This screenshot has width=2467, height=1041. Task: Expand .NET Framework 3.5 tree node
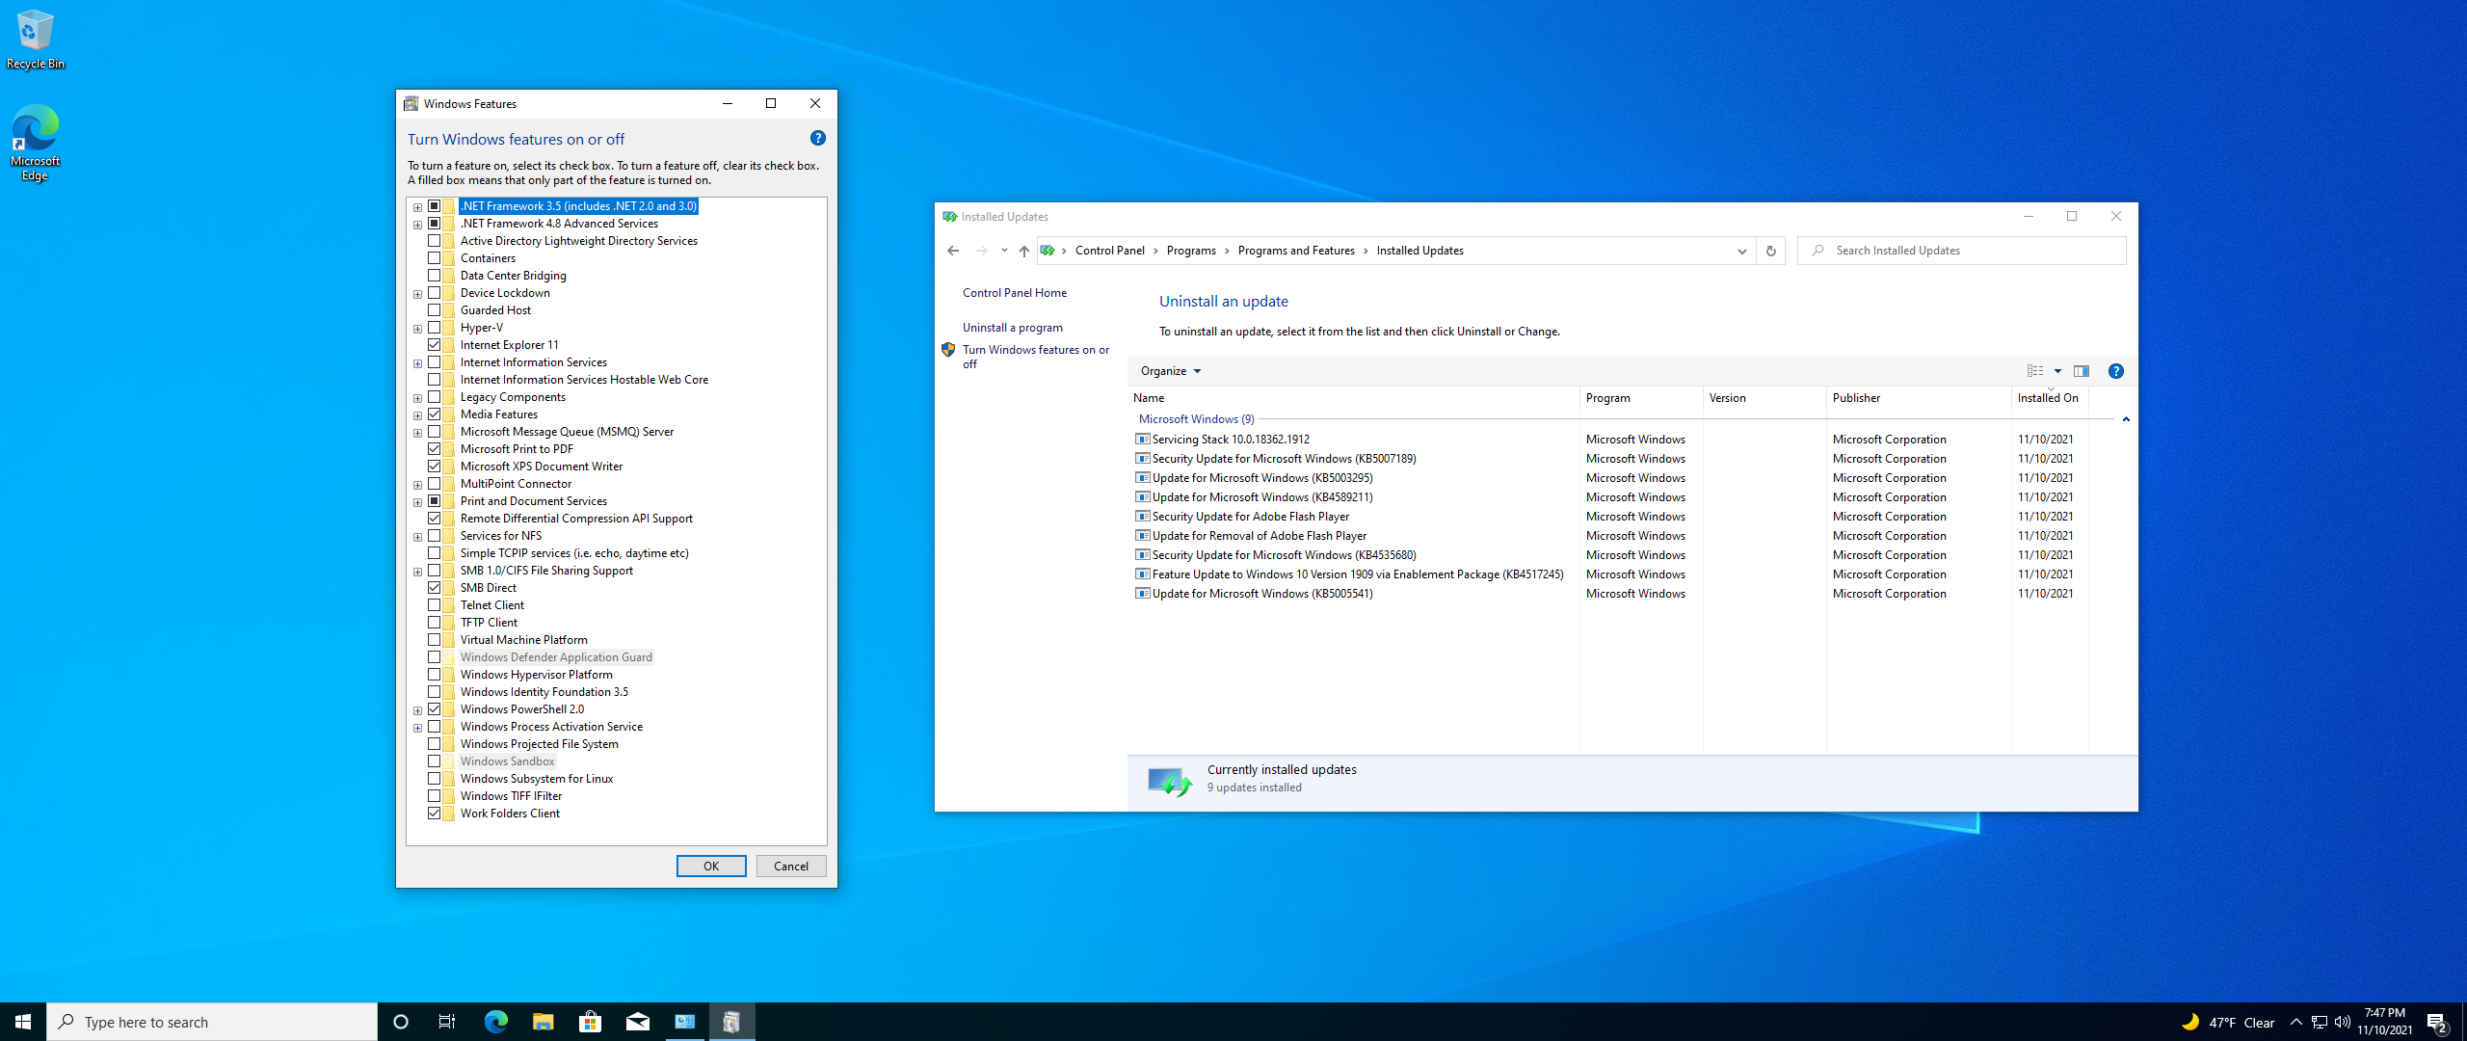[x=417, y=207]
